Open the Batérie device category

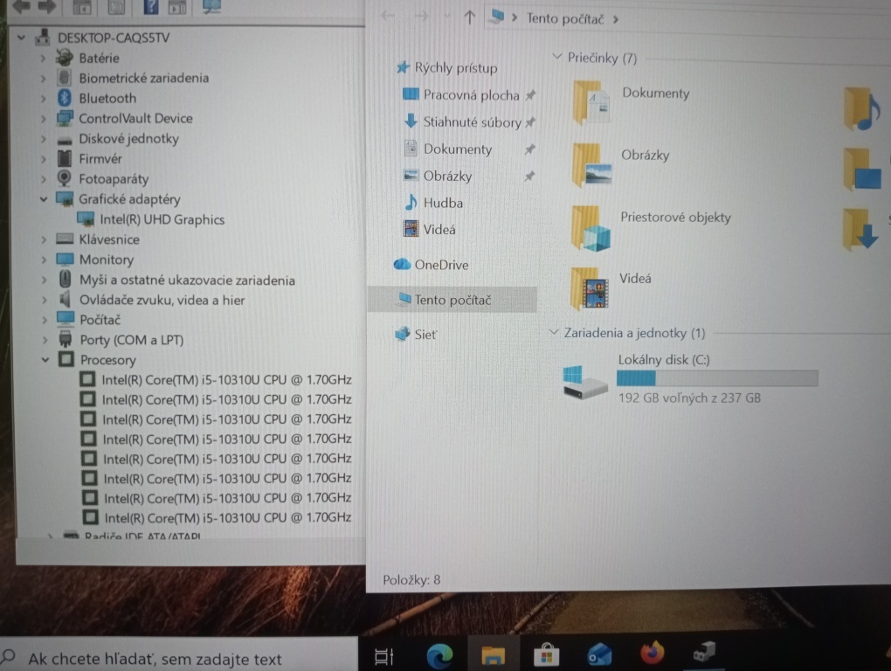44,58
